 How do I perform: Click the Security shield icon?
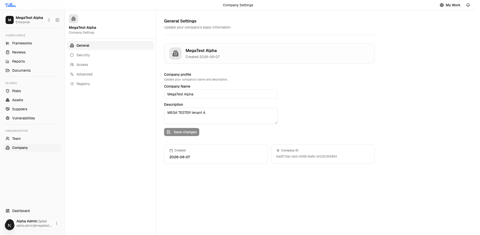point(72,55)
